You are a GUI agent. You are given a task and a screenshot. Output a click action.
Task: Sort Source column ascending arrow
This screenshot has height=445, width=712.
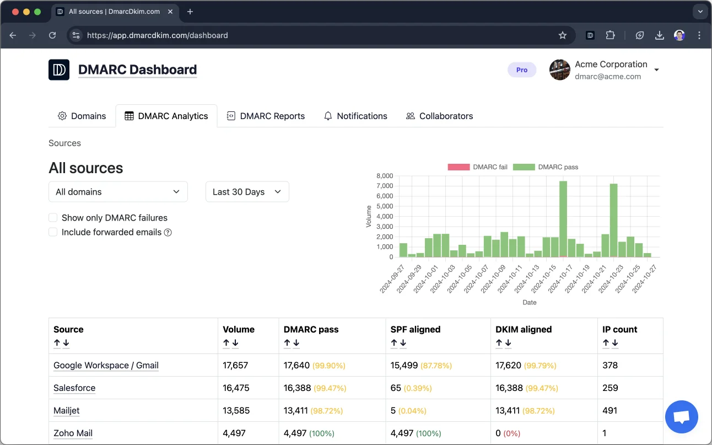point(57,343)
